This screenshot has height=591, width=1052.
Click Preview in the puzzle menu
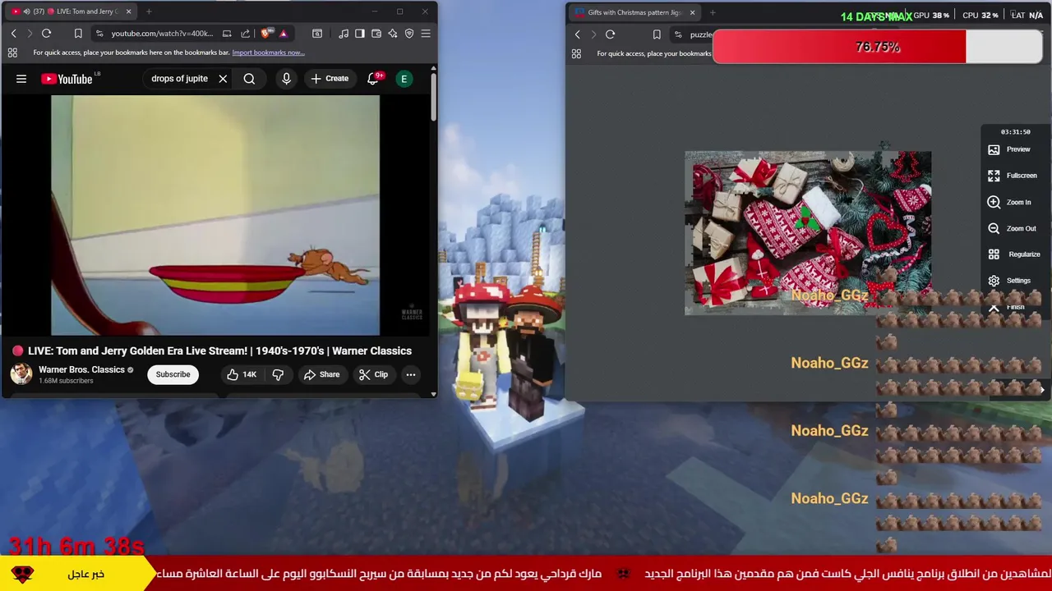(x=1009, y=149)
